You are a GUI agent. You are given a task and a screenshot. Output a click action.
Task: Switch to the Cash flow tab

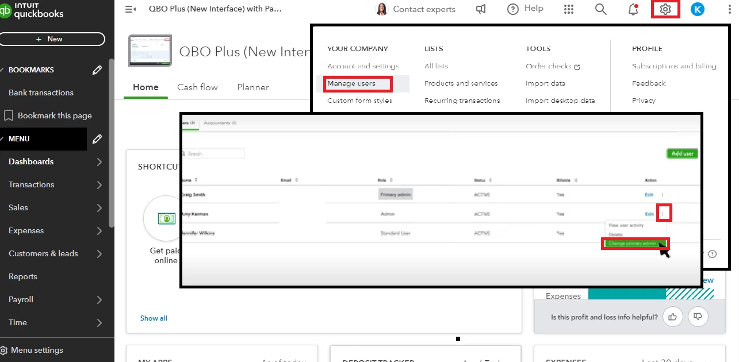(197, 87)
